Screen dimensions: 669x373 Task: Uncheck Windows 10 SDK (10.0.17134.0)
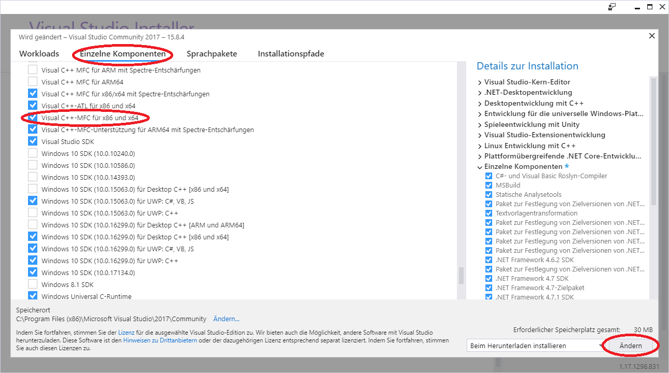click(x=33, y=272)
